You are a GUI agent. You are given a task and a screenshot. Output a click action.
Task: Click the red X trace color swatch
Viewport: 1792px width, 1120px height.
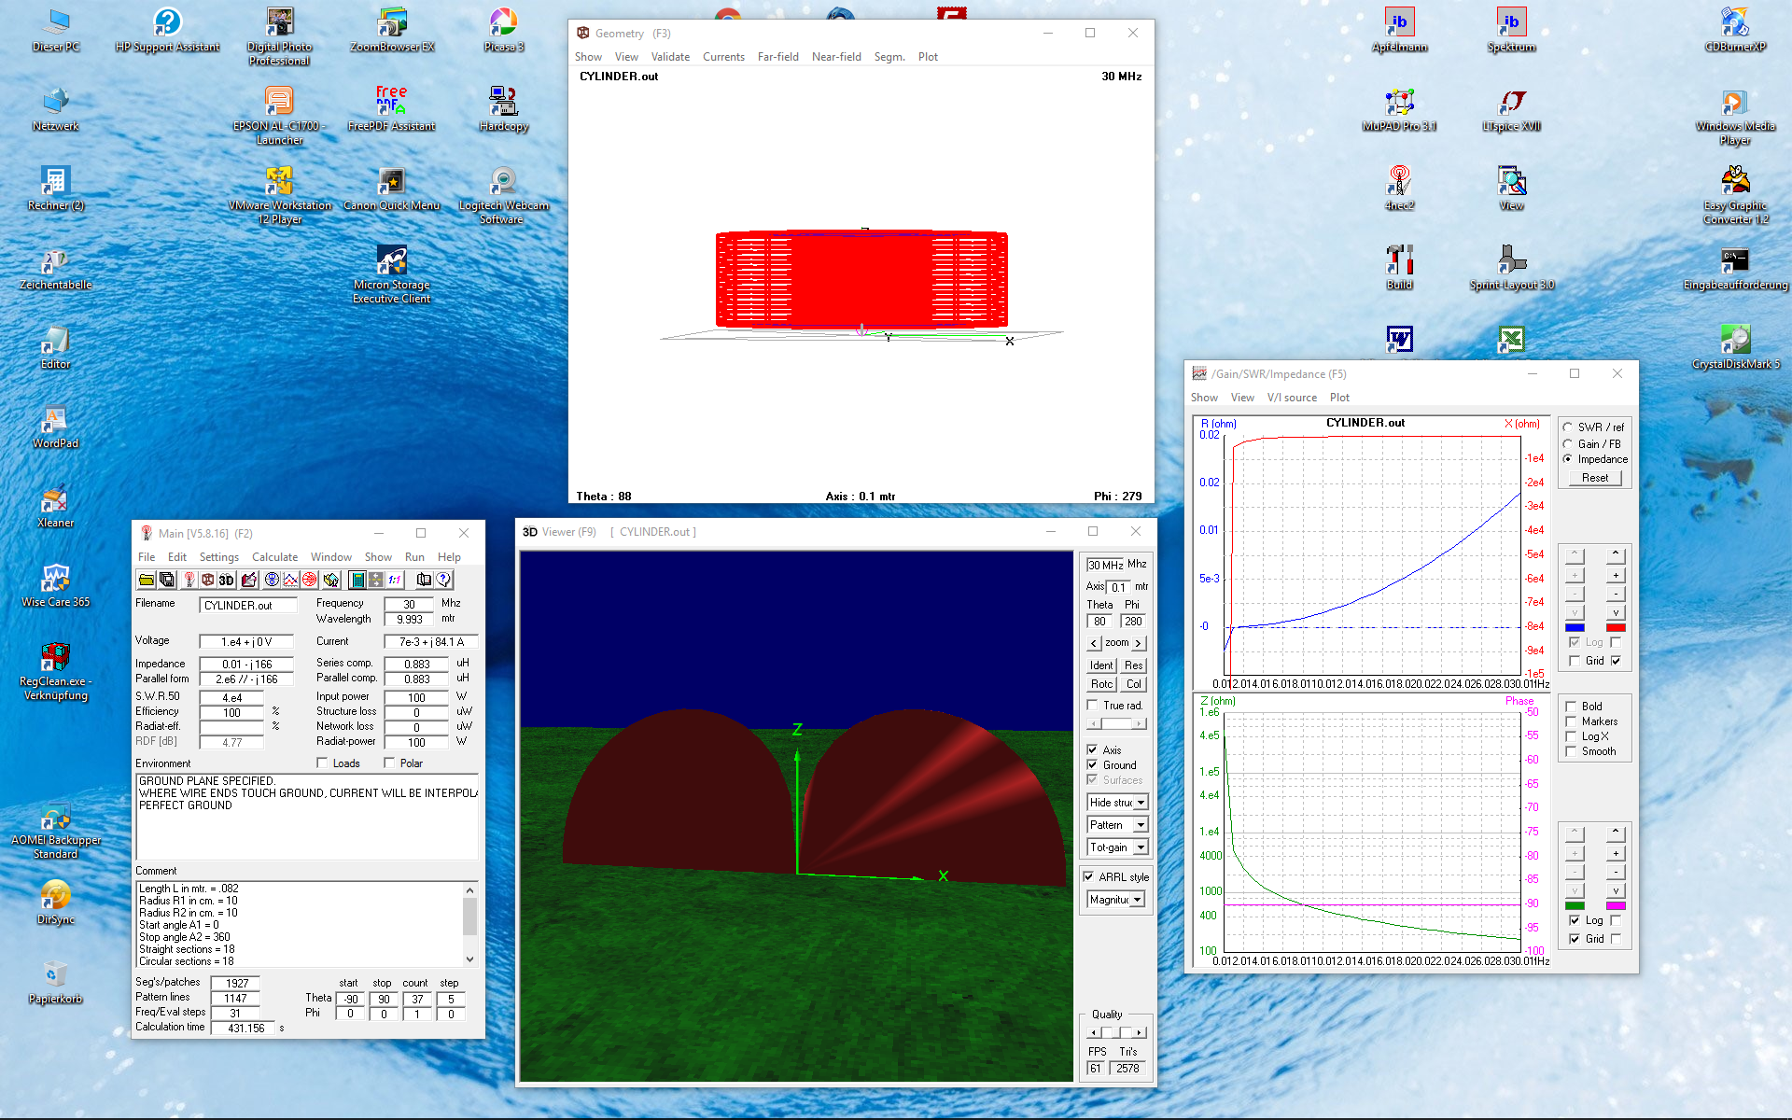click(1616, 628)
